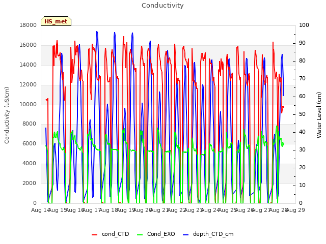The height and width of the screenshot is (244, 326).
Task: Toggle the Cond_EXO legend entry
Action: pos(156,234)
